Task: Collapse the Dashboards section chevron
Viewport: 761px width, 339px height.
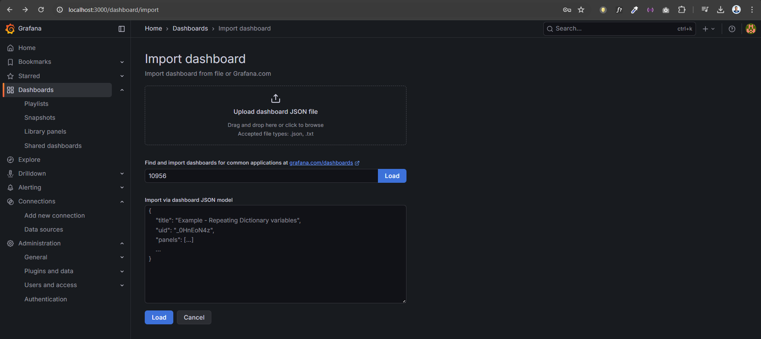Action: tap(122, 90)
